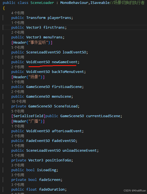
Task: Click the menuScene variable
Action: 62,97
